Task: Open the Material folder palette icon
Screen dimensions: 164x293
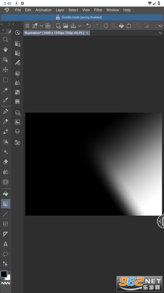Action: point(18,142)
